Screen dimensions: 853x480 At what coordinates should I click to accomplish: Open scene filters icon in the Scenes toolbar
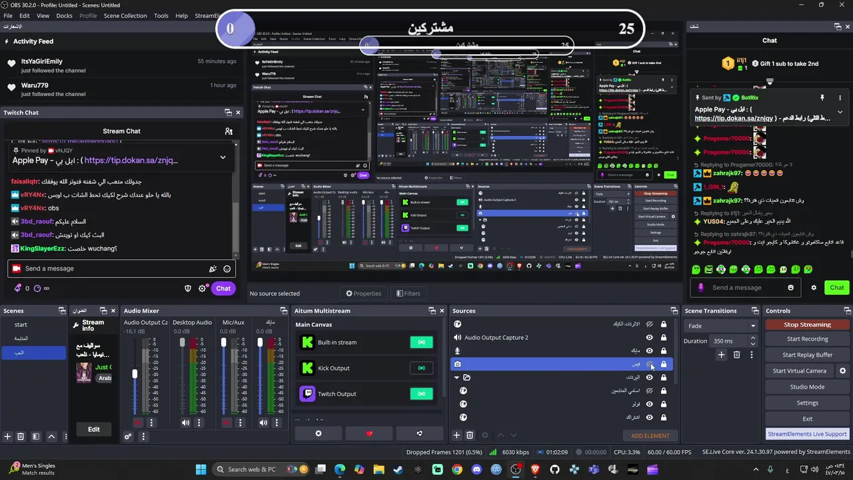click(x=36, y=437)
